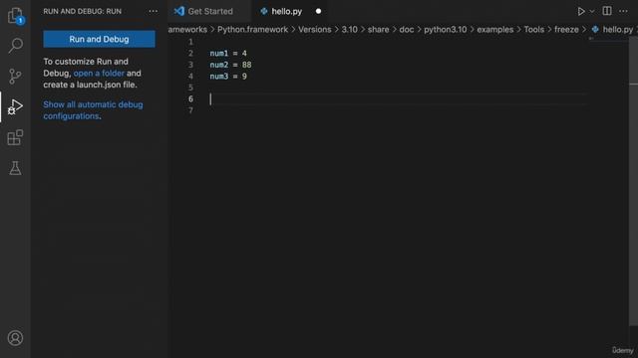Viewport: 638px width, 358px height.
Task: Follow the 'open a folder' link
Action: coord(99,73)
